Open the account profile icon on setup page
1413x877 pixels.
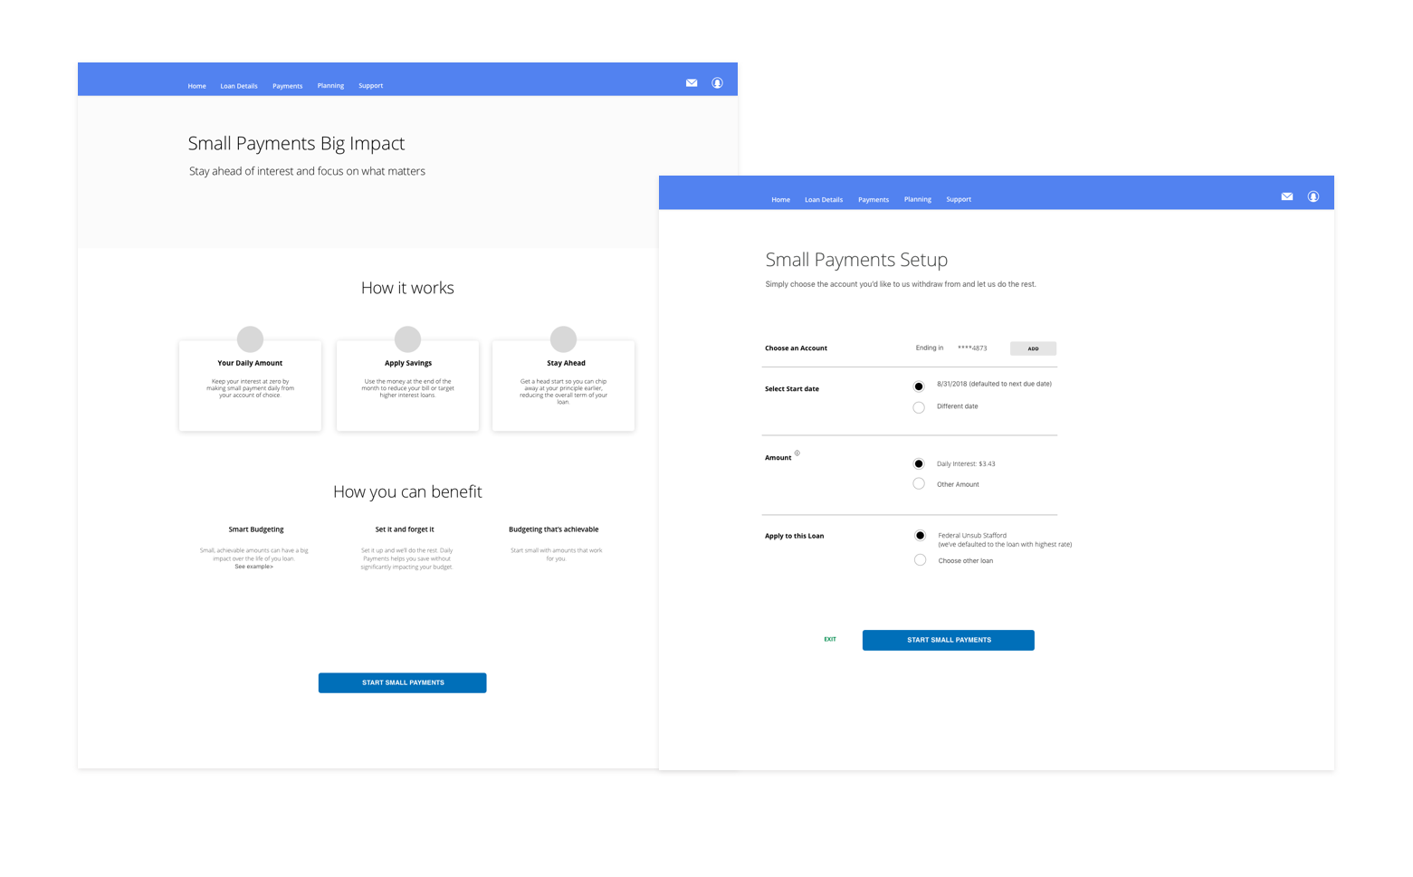click(1313, 195)
